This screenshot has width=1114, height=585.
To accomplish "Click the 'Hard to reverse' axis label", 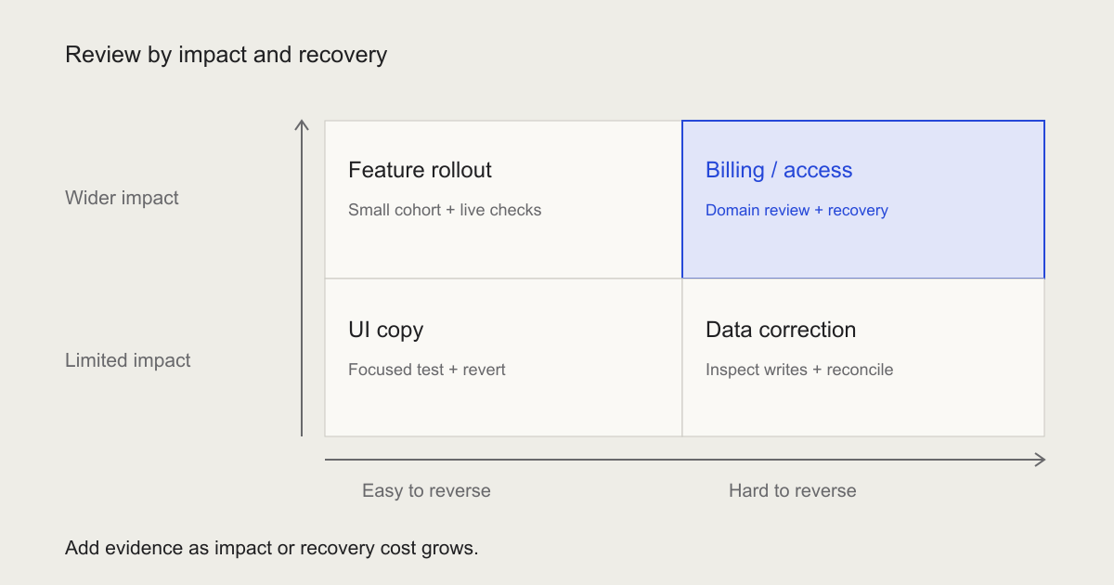I will pyautogui.click(x=792, y=490).
